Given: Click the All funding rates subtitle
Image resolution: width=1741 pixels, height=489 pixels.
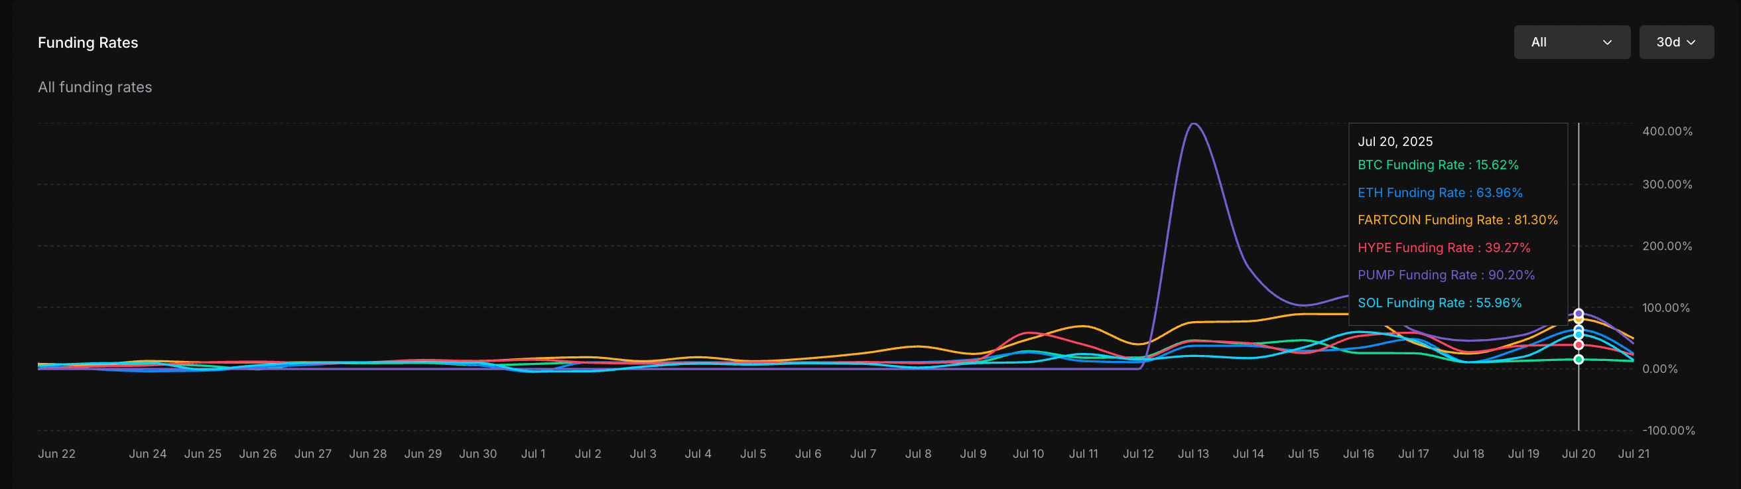Looking at the screenshot, I should [95, 87].
